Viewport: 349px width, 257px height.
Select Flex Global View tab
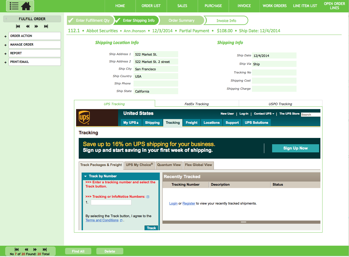pyautogui.click(x=198, y=165)
